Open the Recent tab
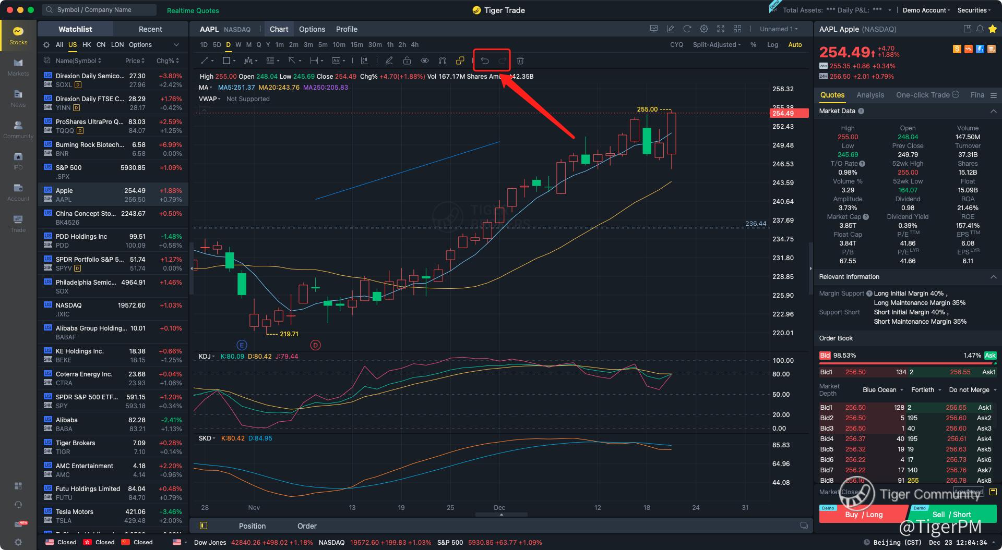Screen dimensions: 1002x550 (x=150, y=29)
